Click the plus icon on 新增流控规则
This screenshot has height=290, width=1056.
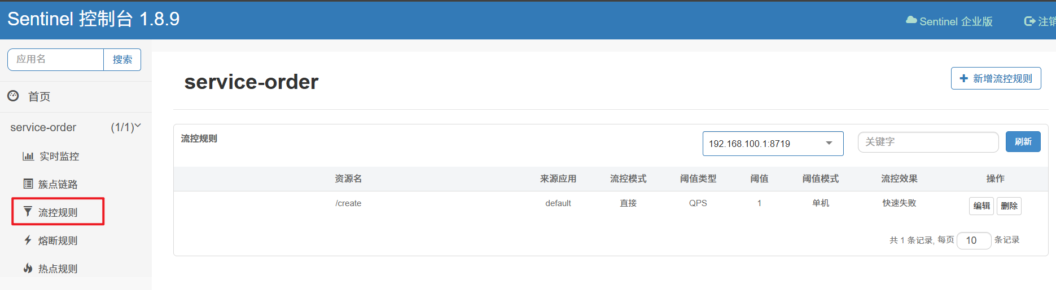(x=964, y=78)
